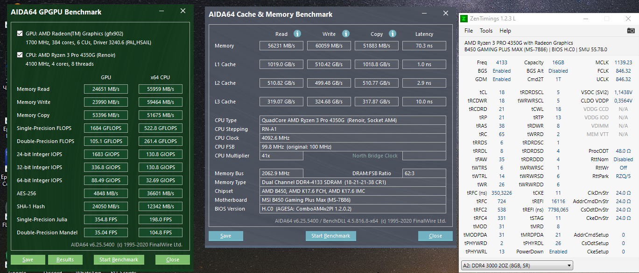
Task: Click the DRAM:FSB Ratio 62:3 field
Action: [x=424, y=173]
